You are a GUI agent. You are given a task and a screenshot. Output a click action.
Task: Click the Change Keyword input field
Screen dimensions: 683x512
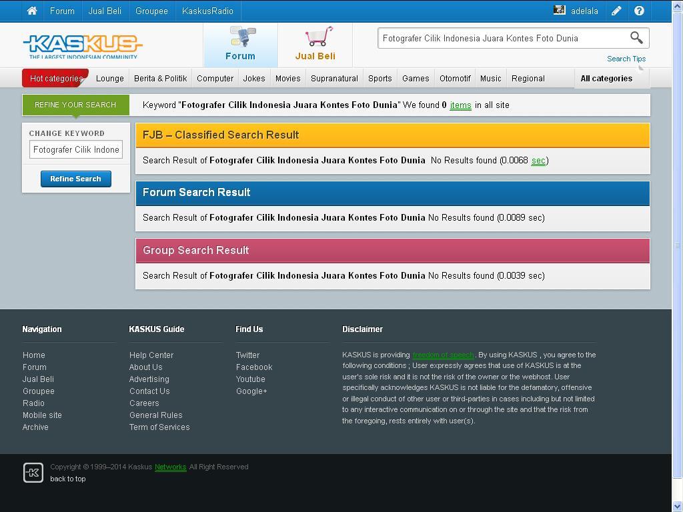point(76,149)
